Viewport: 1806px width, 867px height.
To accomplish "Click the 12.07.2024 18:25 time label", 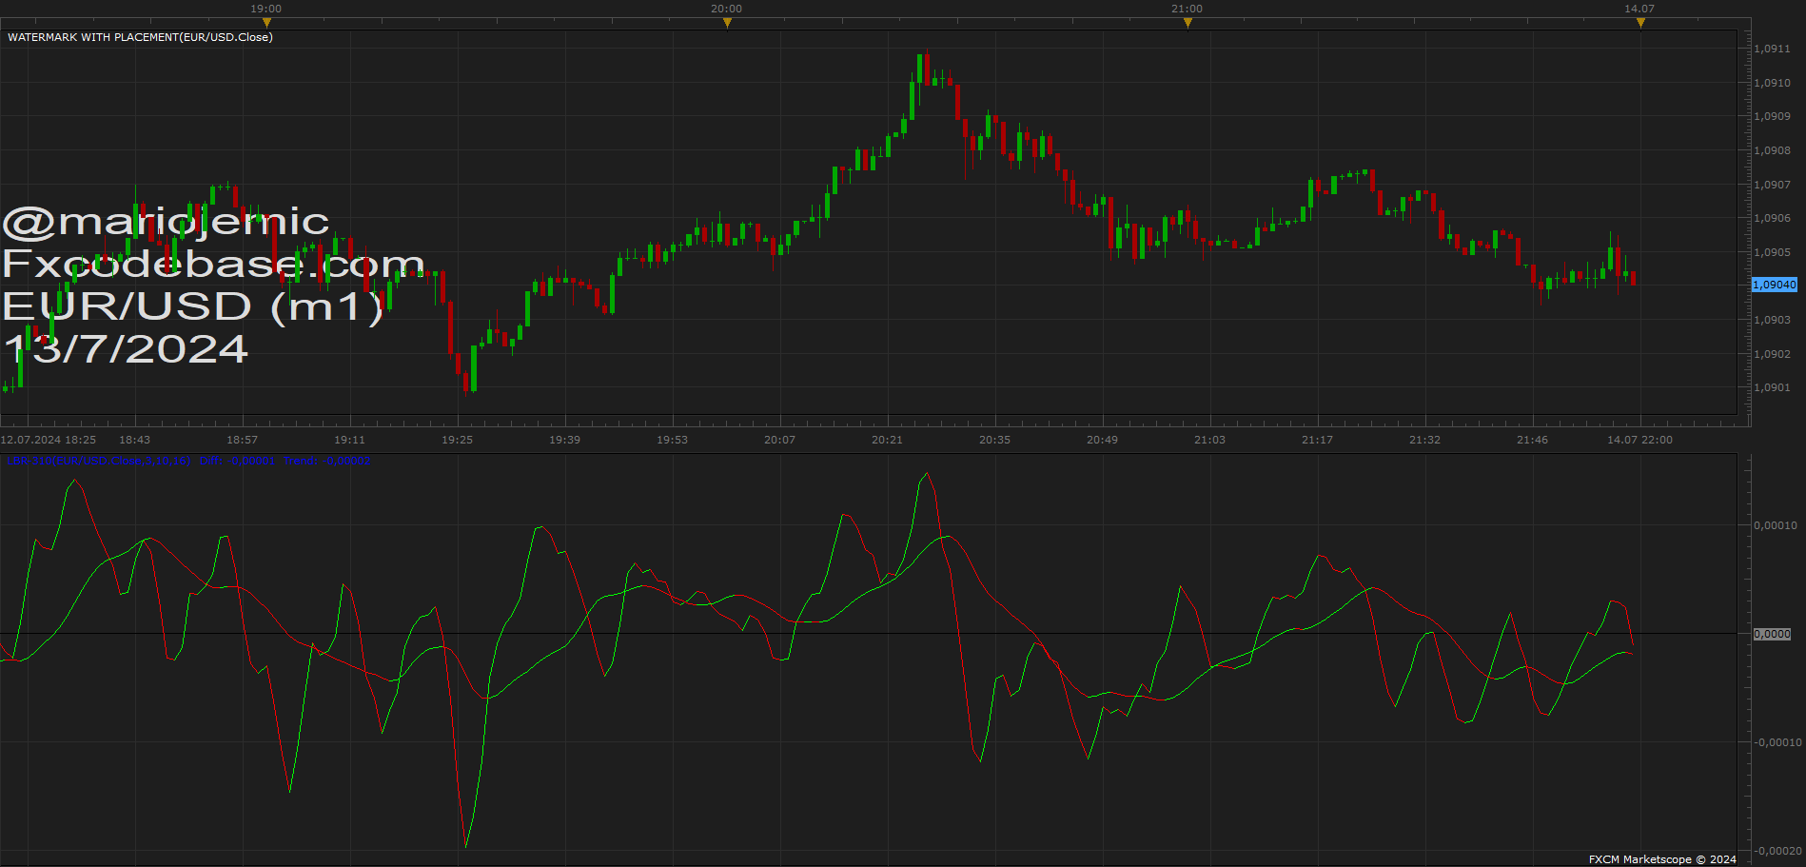I will coord(49,440).
